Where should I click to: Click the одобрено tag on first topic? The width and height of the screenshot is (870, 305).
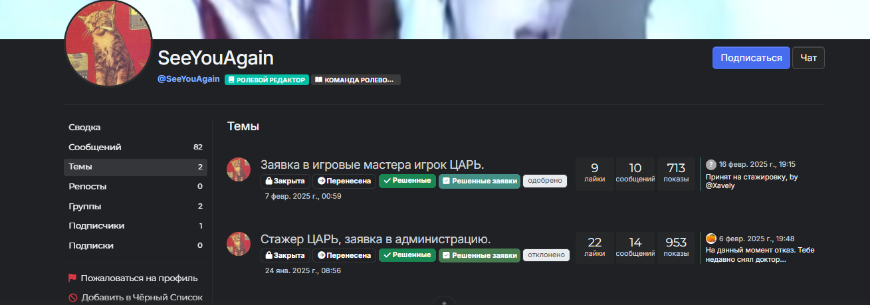tap(544, 181)
